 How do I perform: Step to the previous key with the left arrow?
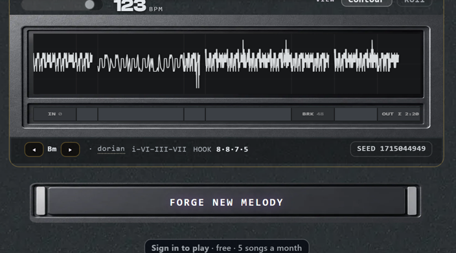click(x=34, y=149)
